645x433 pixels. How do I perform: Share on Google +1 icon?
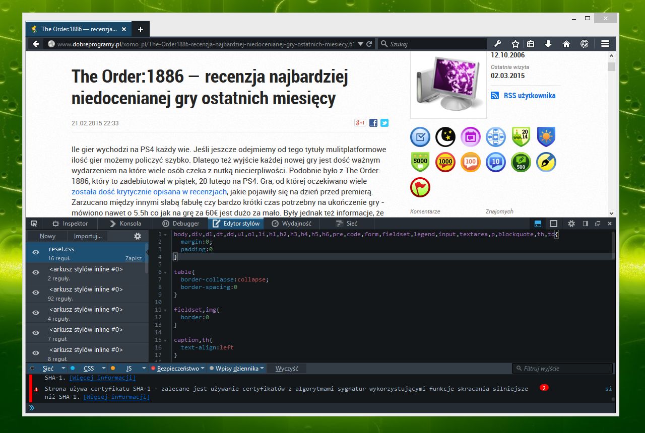click(x=360, y=122)
